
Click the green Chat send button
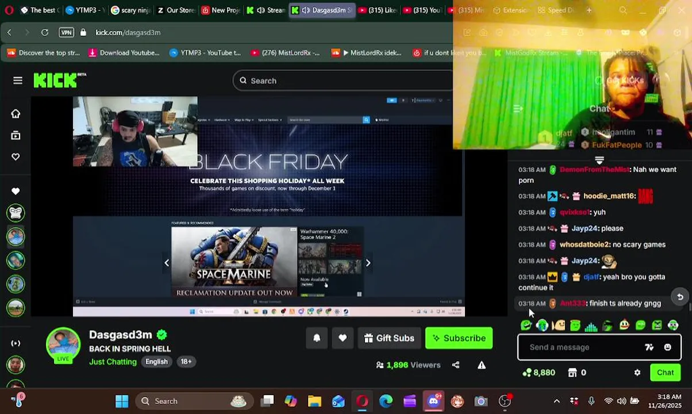[x=665, y=373]
